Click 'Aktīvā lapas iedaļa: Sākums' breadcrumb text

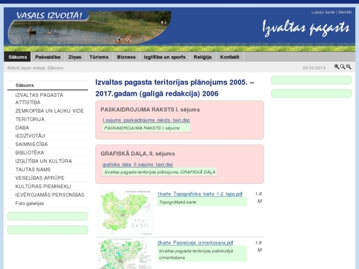35,68
